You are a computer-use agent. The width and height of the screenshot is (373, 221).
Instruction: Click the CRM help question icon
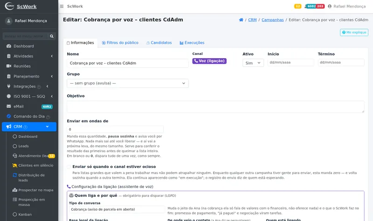click(x=26, y=127)
